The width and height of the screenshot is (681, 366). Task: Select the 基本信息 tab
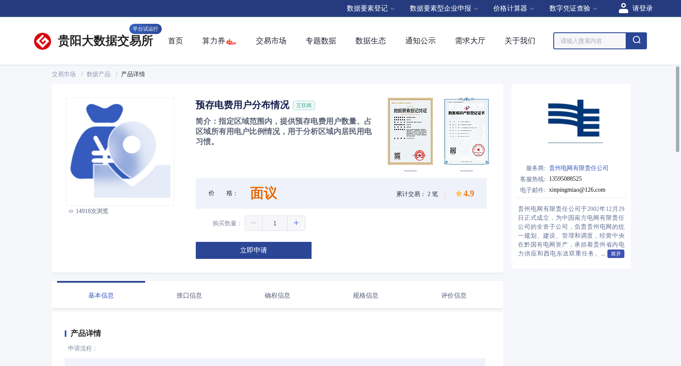point(101,295)
